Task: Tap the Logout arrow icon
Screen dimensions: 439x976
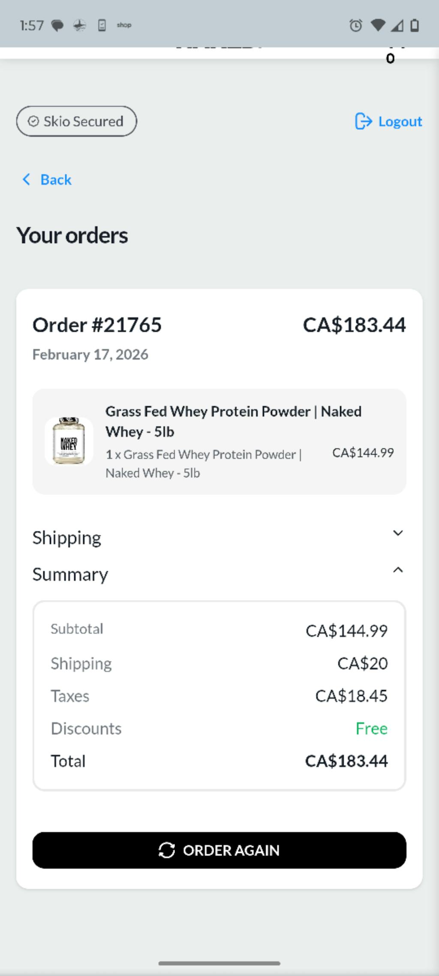Action: coord(363,121)
